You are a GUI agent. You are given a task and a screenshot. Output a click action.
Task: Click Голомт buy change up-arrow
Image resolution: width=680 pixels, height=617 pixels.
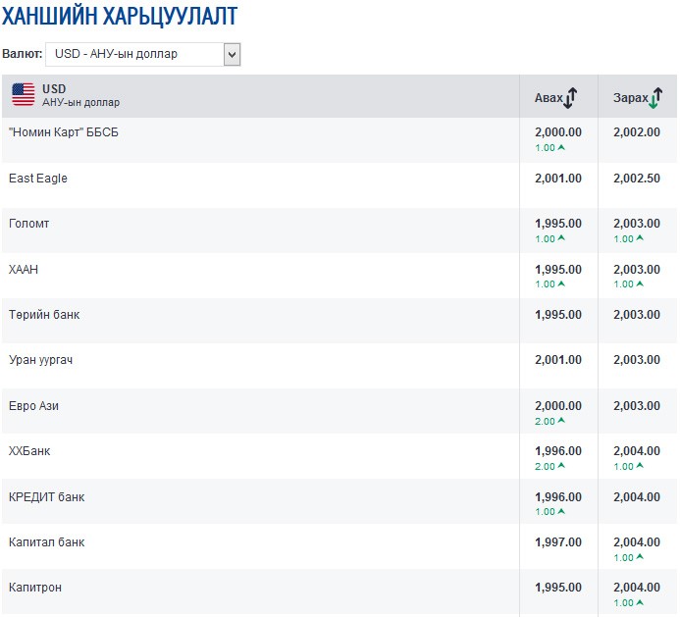pyautogui.click(x=561, y=238)
